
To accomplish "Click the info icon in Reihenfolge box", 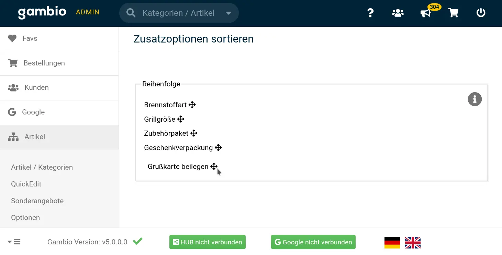I will (x=475, y=99).
